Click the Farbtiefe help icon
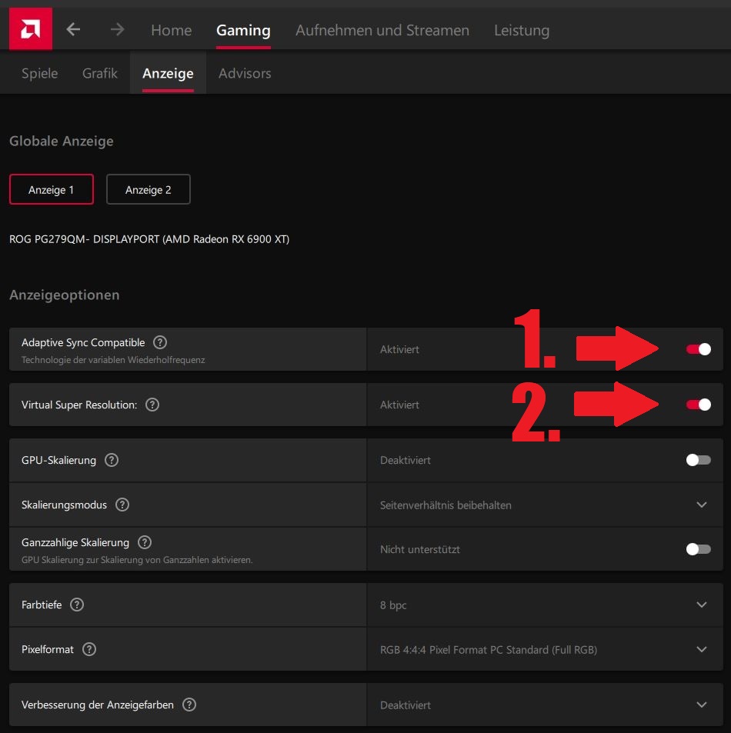The width and height of the screenshot is (731, 733). pyautogui.click(x=77, y=605)
